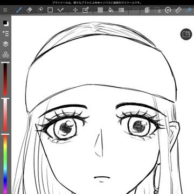
Task: Select the second eraser icon beside Eraser tool
Action: [x=40, y=10]
